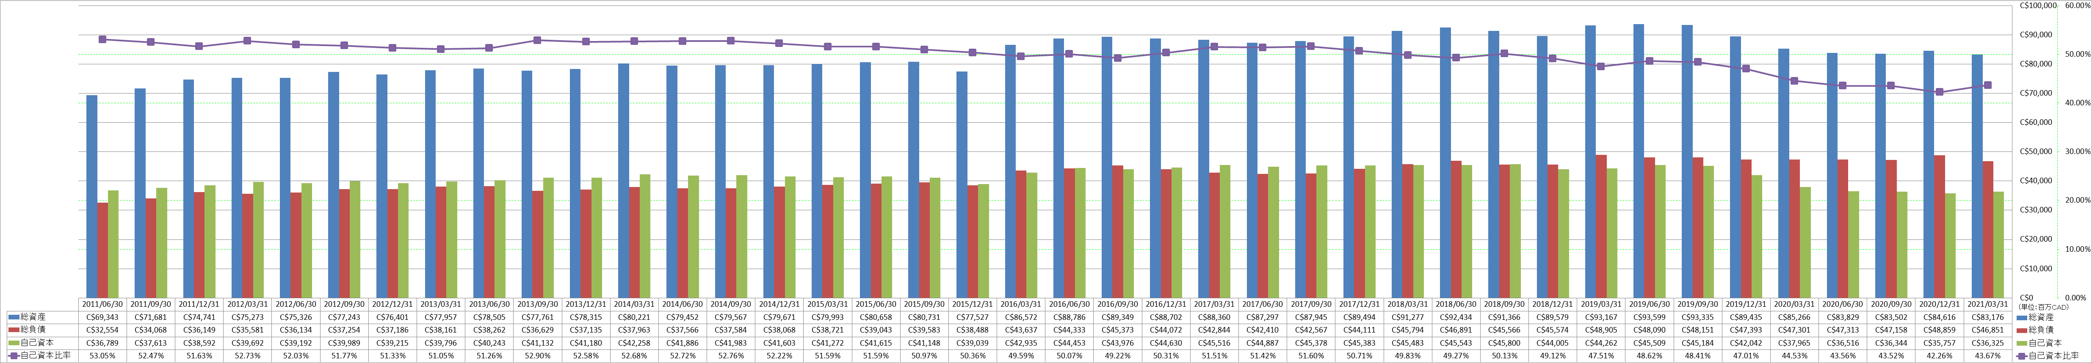Click the 2019/06/30 column header

1650,304
